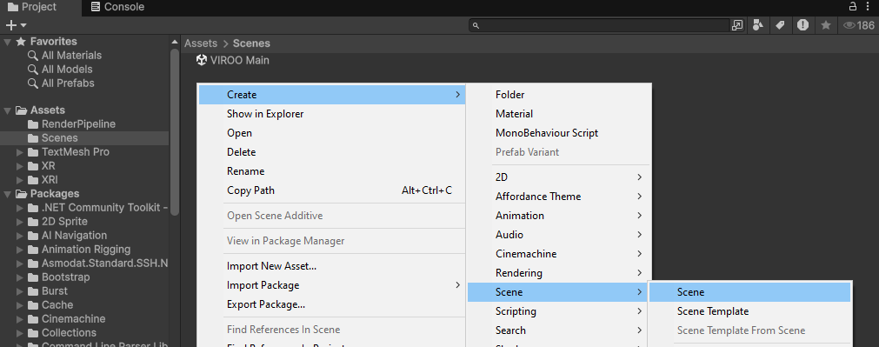879x347 pixels.
Task: Expand the TextMesh Pro folder
Action: (20, 152)
